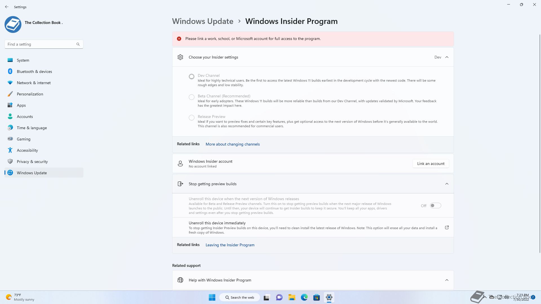Go to Accessibility settings
541x304 pixels.
44,150
